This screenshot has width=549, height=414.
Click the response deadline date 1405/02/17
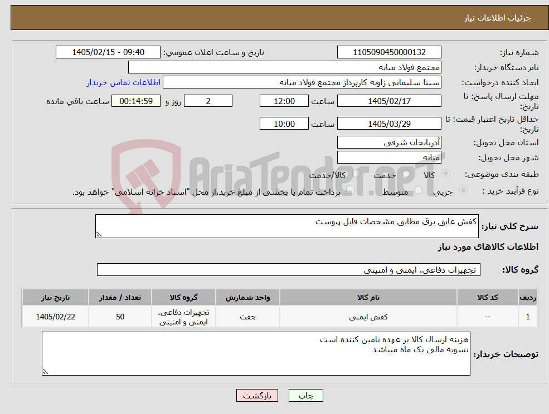pos(389,101)
